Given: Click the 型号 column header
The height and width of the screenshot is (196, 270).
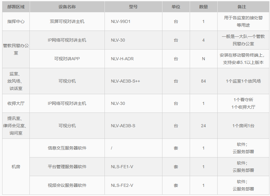Looking at the screenshot, I should (x=133, y=7).
